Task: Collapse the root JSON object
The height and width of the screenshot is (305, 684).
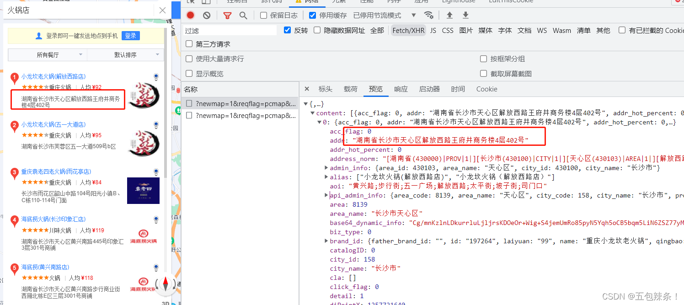Action: point(306,104)
